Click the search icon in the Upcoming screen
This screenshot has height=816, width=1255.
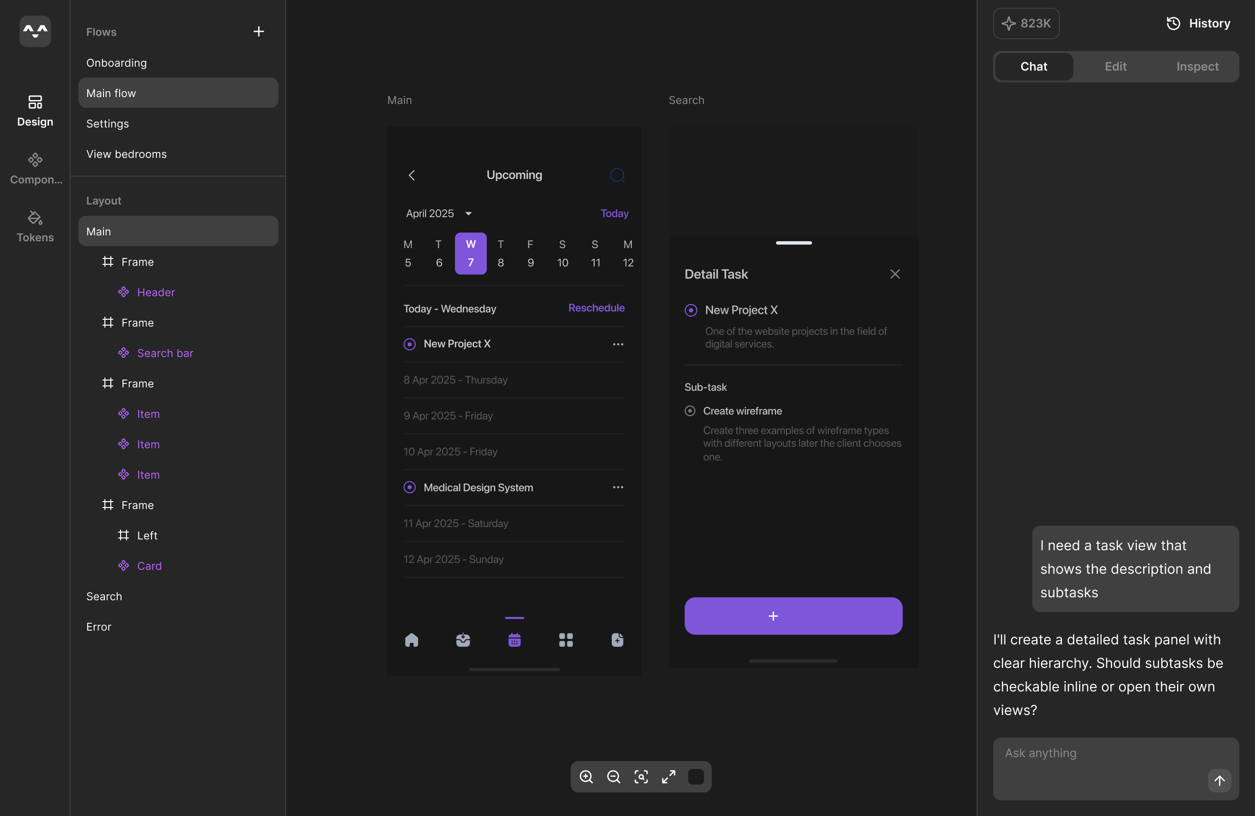click(617, 175)
